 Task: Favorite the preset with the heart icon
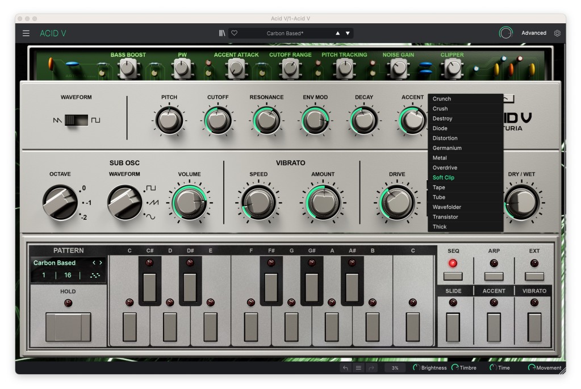(x=234, y=34)
